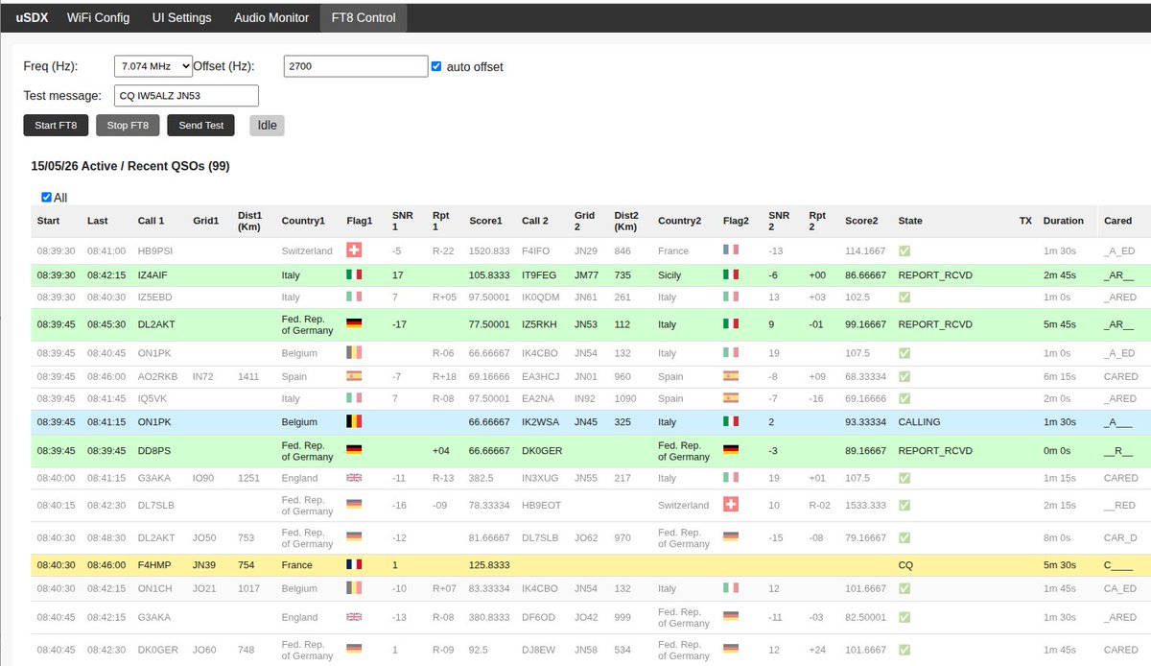Viewport: 1151px width, 666px height.
Task: Click the Spanish flag next to AO2RKB
Action: point(354,376)
